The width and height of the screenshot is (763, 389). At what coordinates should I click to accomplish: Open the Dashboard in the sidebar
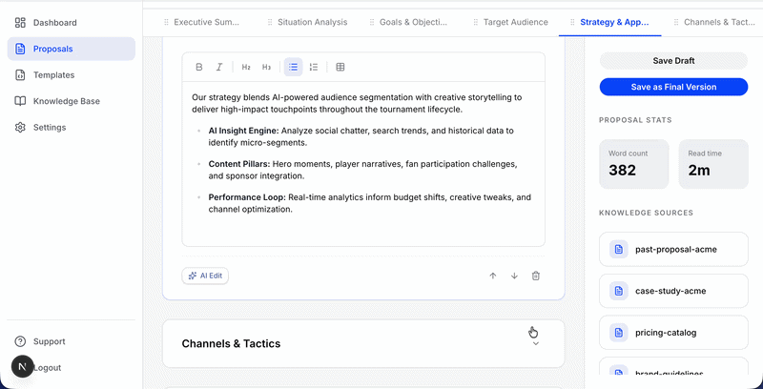point(71,22)
